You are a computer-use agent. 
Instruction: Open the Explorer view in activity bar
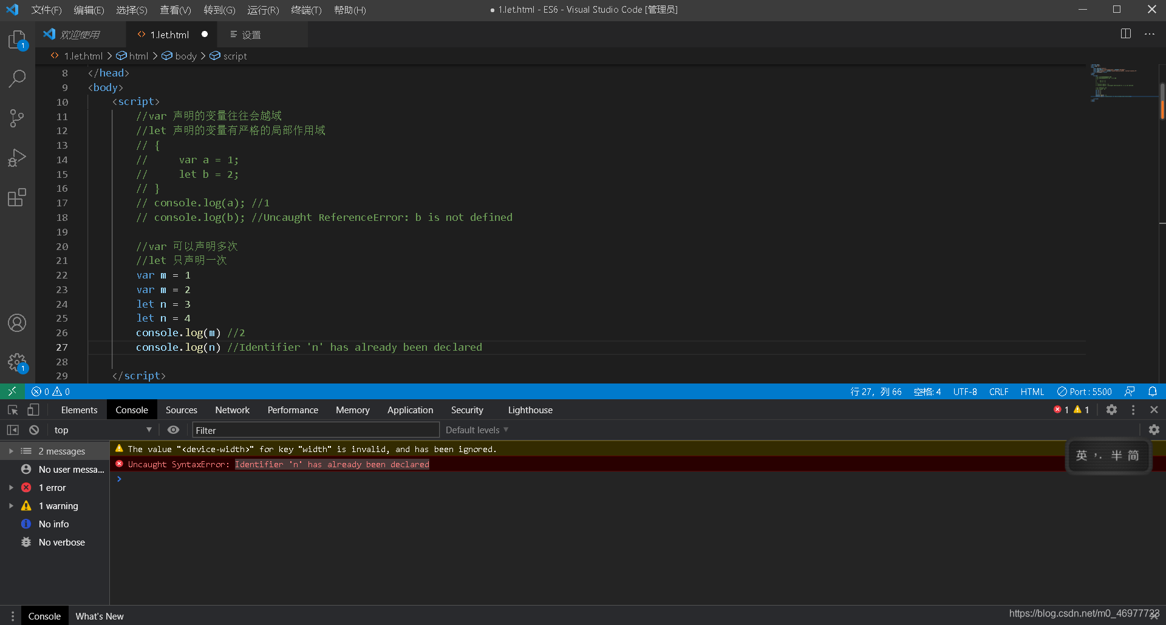[x=17, y=41]
